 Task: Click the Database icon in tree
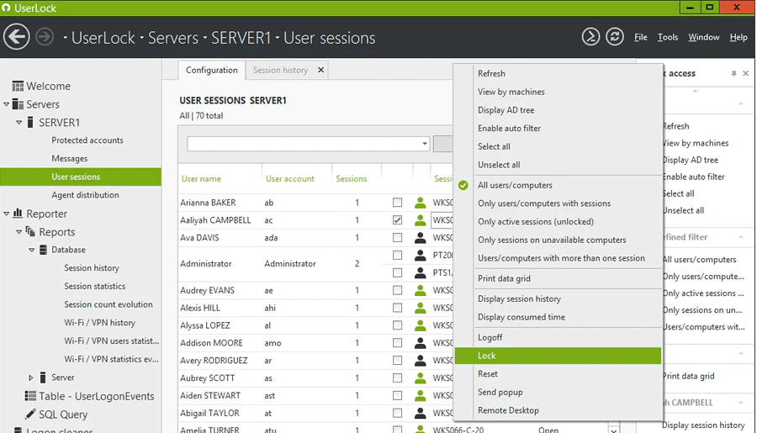[x=43, y=250]
